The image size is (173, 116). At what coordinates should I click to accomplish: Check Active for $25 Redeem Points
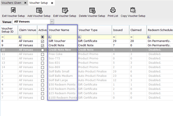click(42, 94)
